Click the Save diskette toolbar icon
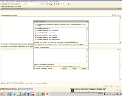Image resolution: width=122 pixels, height=96 pixels. coord(6,4)
